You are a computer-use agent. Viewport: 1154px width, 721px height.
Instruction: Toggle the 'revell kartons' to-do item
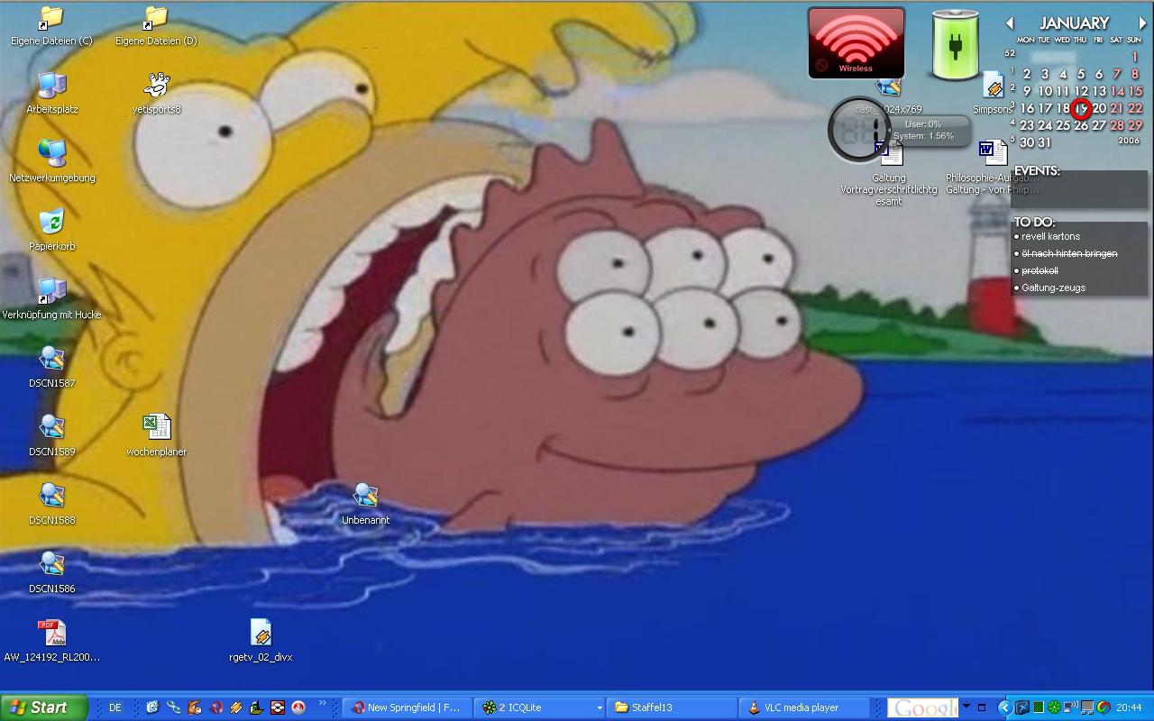[x=1050, y=236]
